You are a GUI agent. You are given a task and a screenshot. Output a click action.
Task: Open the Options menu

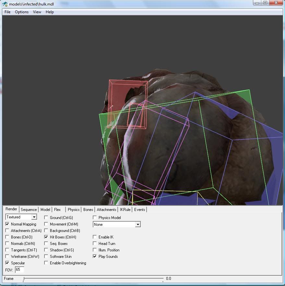(x=22, y=12)
